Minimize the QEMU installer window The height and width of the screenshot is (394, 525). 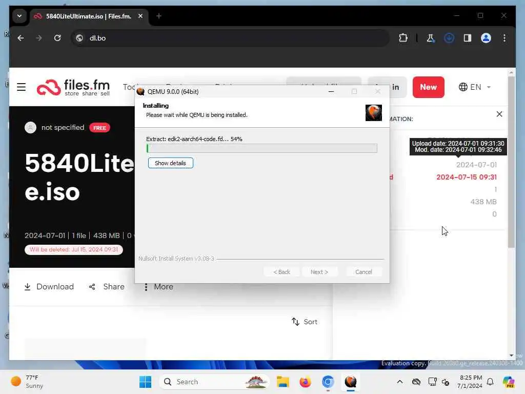[331, 91]
